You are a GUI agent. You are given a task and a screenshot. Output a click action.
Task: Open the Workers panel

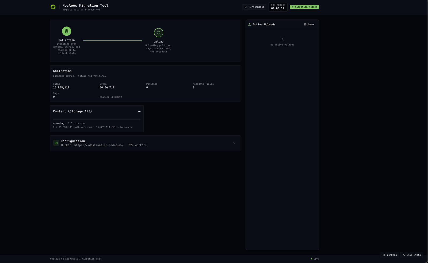(x=390, y=255)
